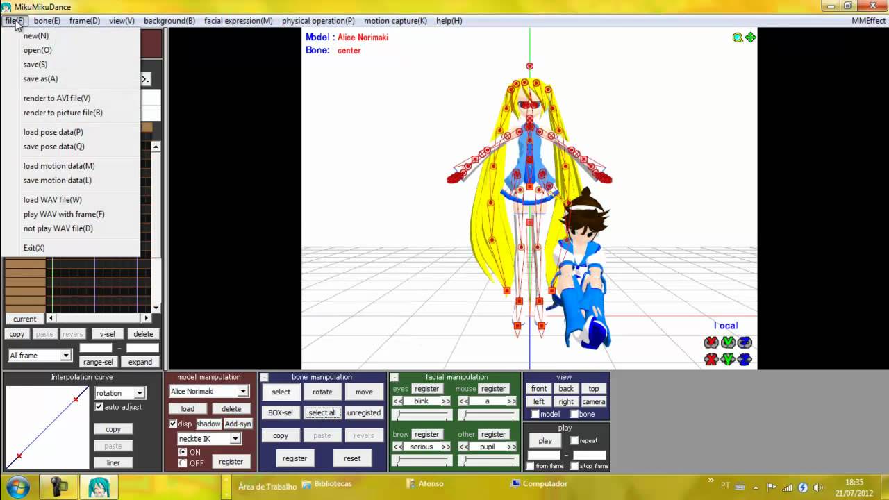Click the magnifier zoom icon in the viewport
This screenshot has height=500, width=889.
(738, 37)
